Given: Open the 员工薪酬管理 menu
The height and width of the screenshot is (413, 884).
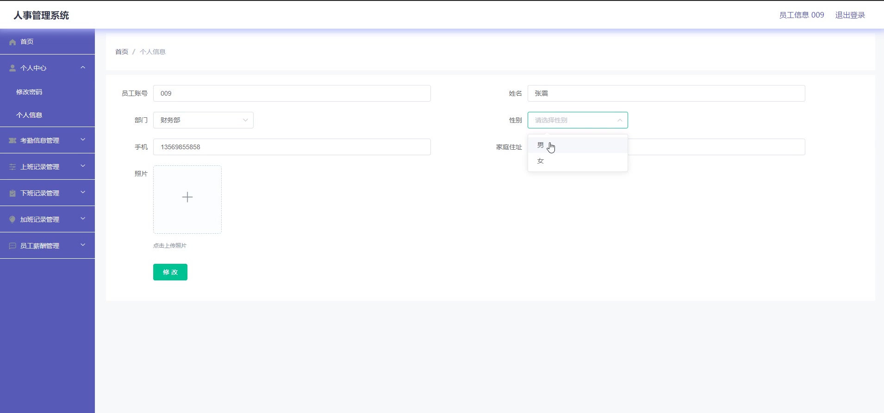Looking at the screenshot, I should [x=47, y=246].
